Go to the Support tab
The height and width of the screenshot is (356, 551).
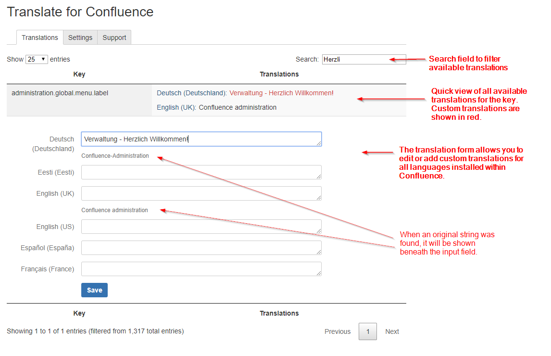coord(114,38)
